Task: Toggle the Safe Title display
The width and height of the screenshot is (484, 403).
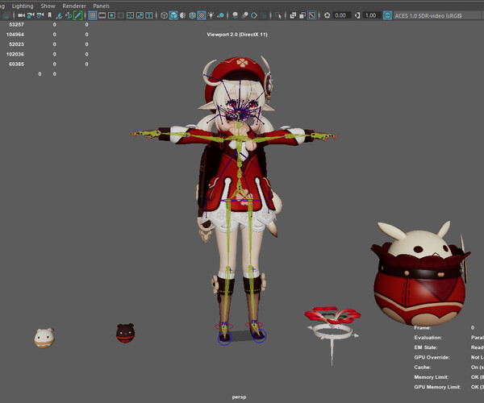Action: pyautogui.click(x=148, y=15)
